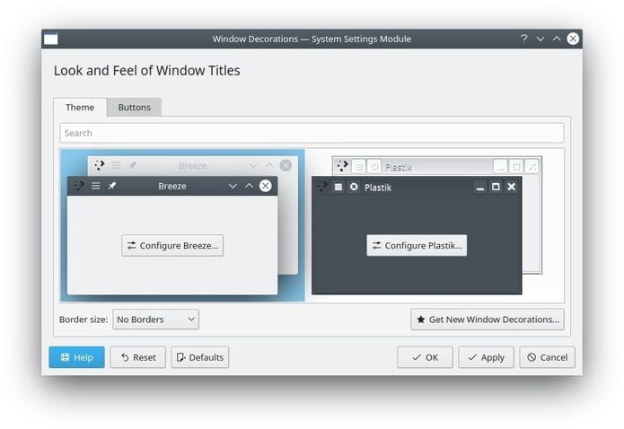Click maximize chevron on active Breeze preview
Screen dimensions: 624x429
coord(249,186)
